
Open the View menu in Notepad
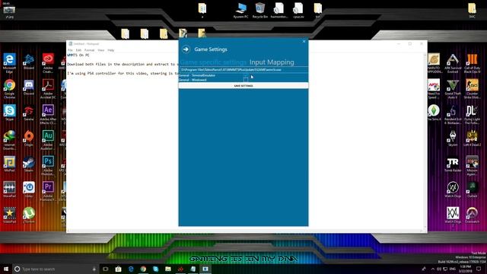point(101,50)
